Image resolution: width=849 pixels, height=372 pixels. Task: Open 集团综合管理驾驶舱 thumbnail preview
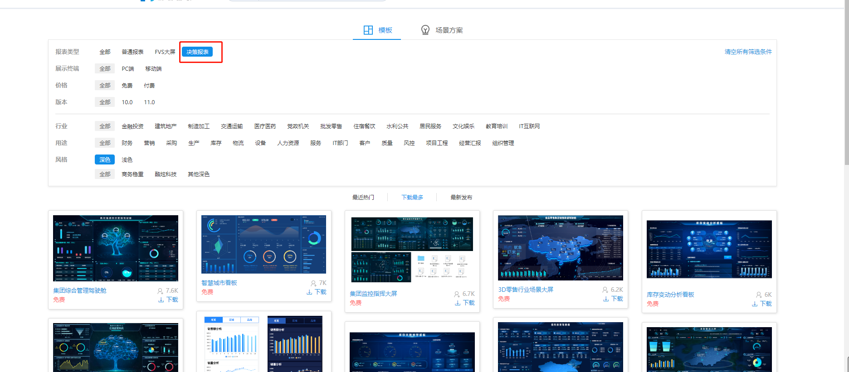click(x=116, y=248)
